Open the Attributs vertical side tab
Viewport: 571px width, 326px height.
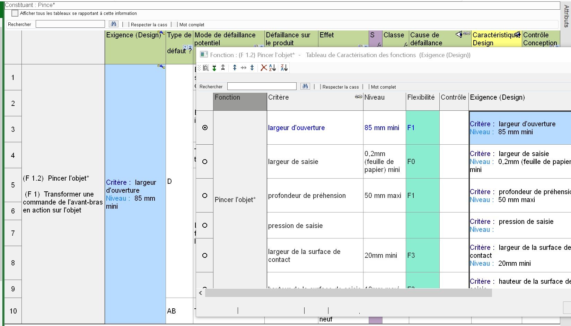(x=566, y=16)
